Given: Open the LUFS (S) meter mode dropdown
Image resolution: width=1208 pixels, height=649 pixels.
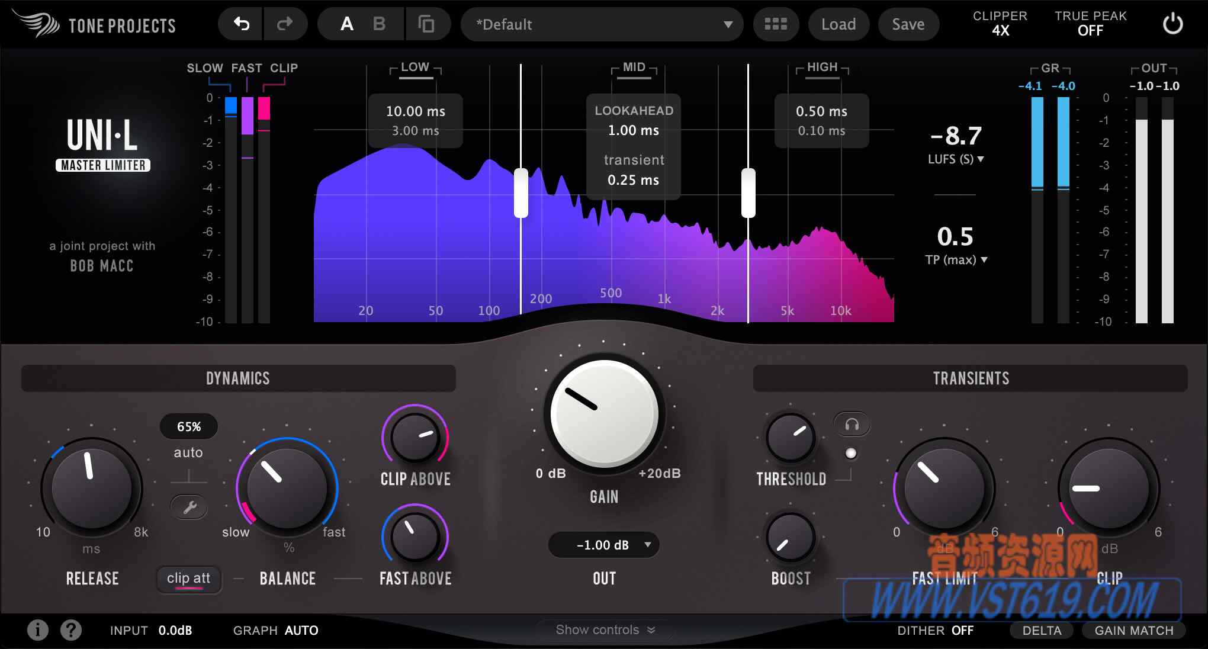Looking at the screenshot, I should click(955, 159).
